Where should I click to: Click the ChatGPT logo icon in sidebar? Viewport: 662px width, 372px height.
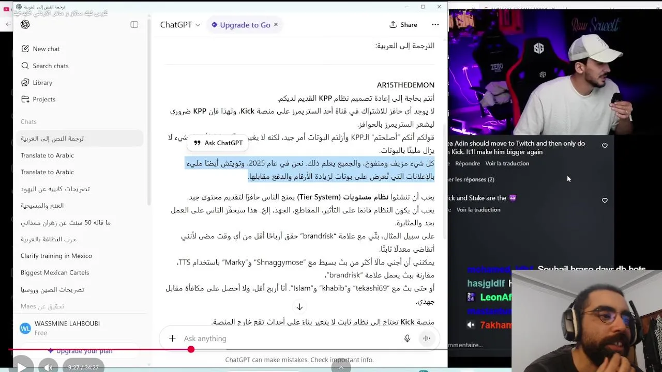25,24
